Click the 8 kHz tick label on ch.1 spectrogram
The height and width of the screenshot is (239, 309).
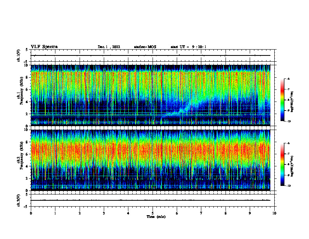click(x=27, y=77)
